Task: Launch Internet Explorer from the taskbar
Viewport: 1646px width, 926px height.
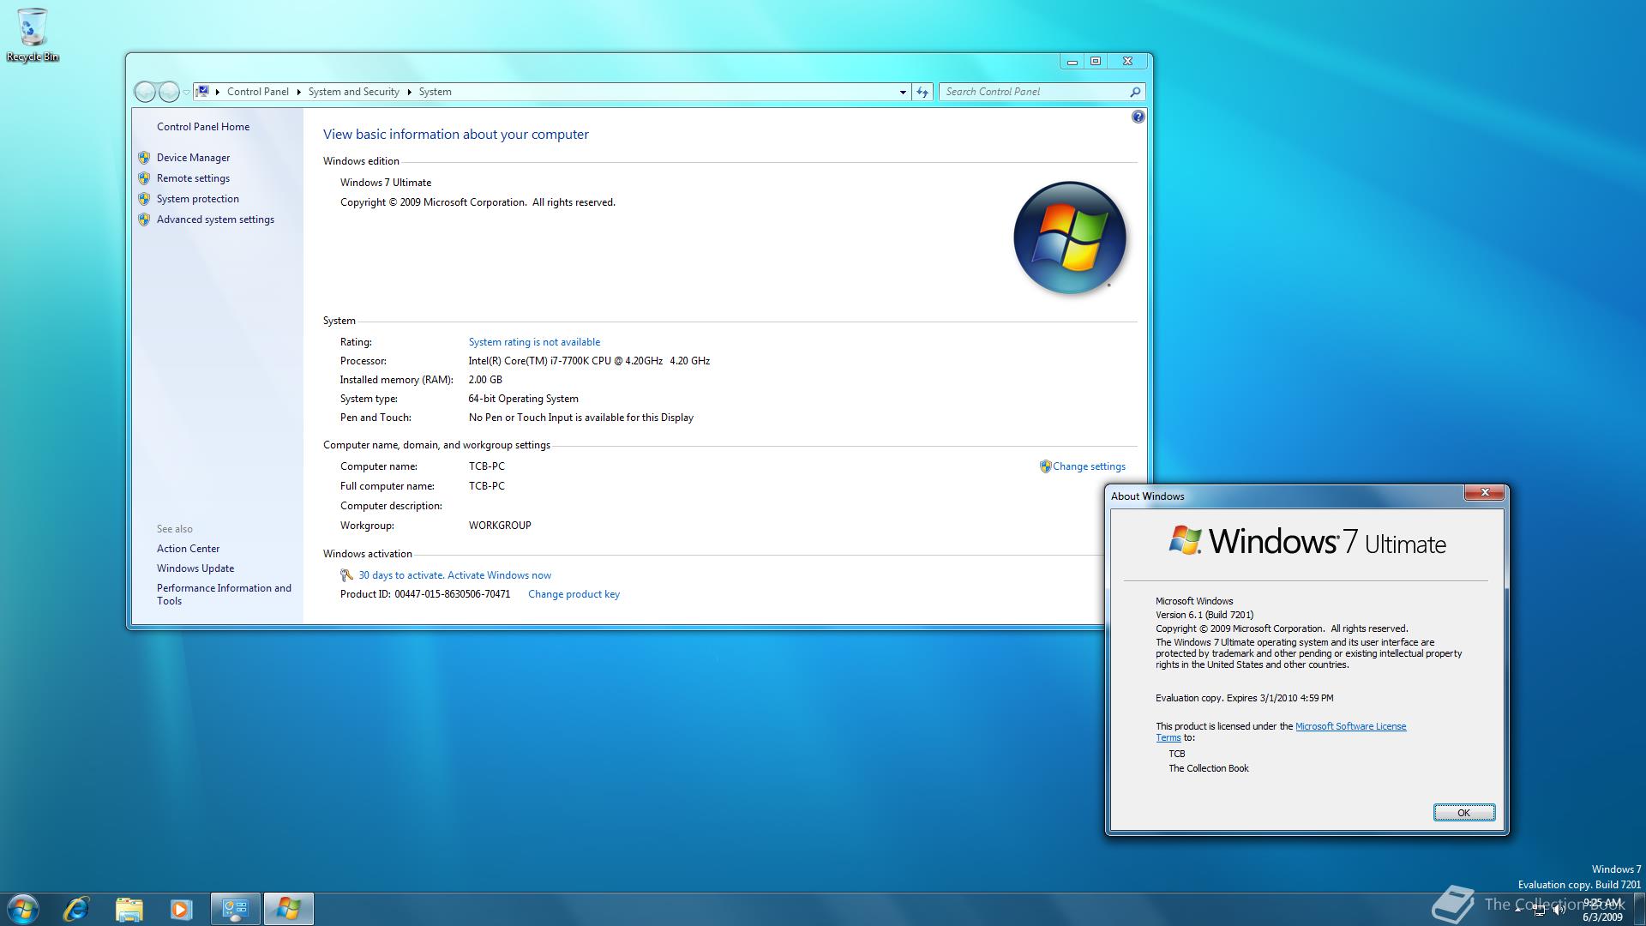Action: pyautogui.click(x=76, y=908)
